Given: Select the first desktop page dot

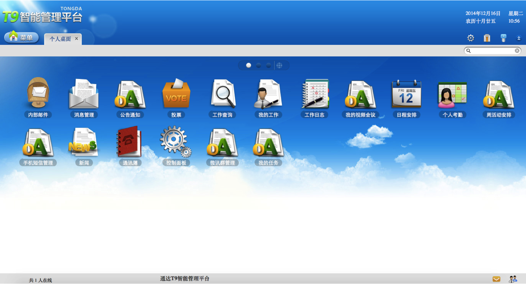Looking at the screenshot, I should click(x=249, y=65).
